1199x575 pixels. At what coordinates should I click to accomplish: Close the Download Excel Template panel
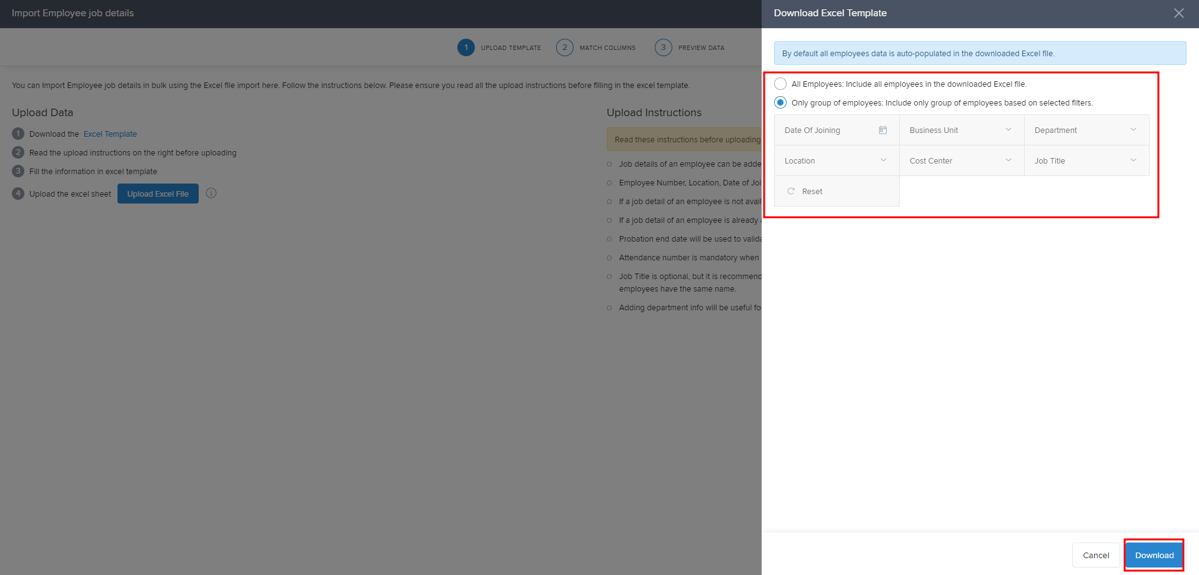pos(1178,13)
